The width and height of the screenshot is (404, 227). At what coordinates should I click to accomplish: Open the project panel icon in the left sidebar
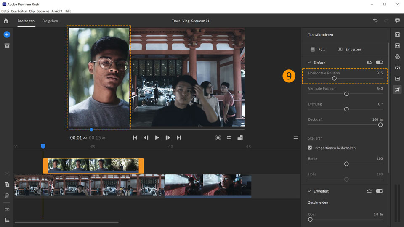(7, 45)
